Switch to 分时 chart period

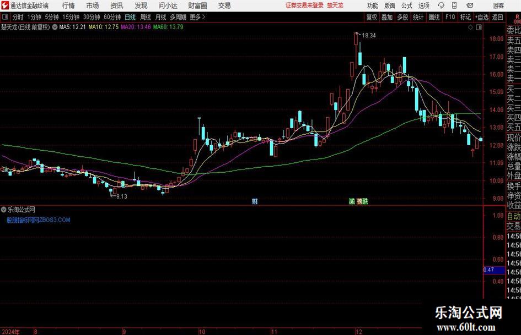[18, 17]
